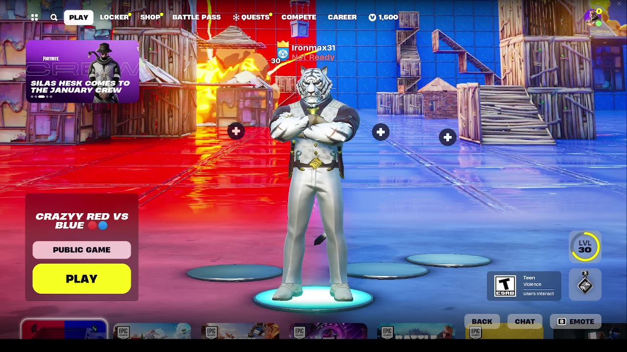Screen dimensions: 627x352
Task: Click the EMOTE button
Action: 576,321
